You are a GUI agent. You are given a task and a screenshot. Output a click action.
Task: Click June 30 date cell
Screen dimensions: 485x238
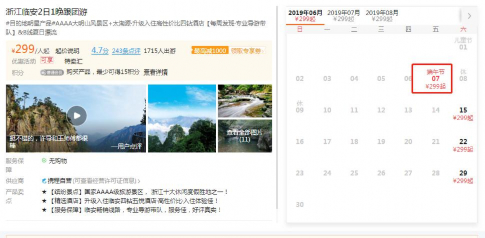pyautogui.click(x=299, y=205)
